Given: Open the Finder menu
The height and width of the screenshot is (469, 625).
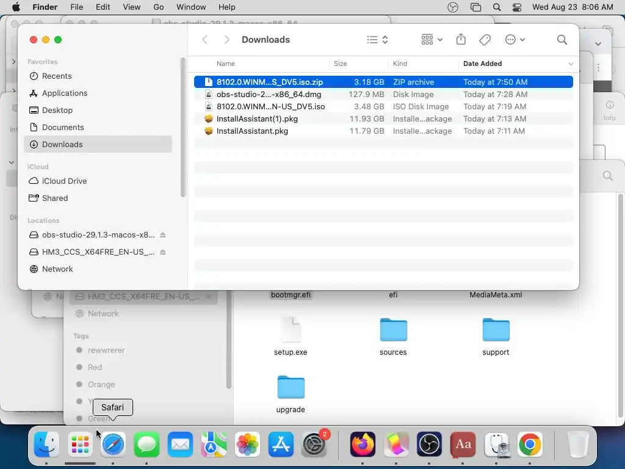Looking at the screenshot, I should click(45, 7).
